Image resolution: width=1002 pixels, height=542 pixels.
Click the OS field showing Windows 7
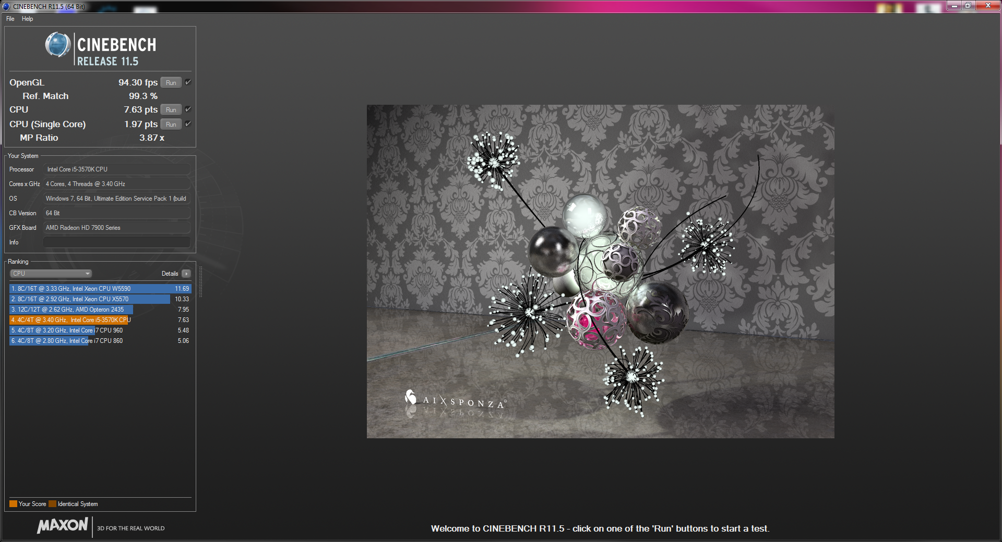[x=117, y=199]
